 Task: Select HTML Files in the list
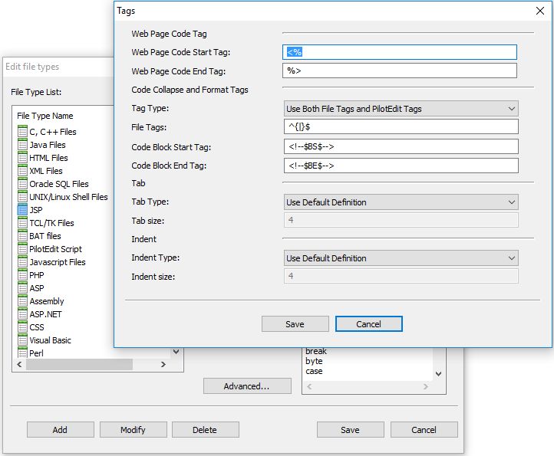(x=48, y=158)
